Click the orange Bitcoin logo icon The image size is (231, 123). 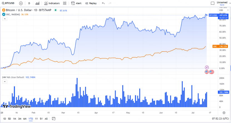[4, 10]
